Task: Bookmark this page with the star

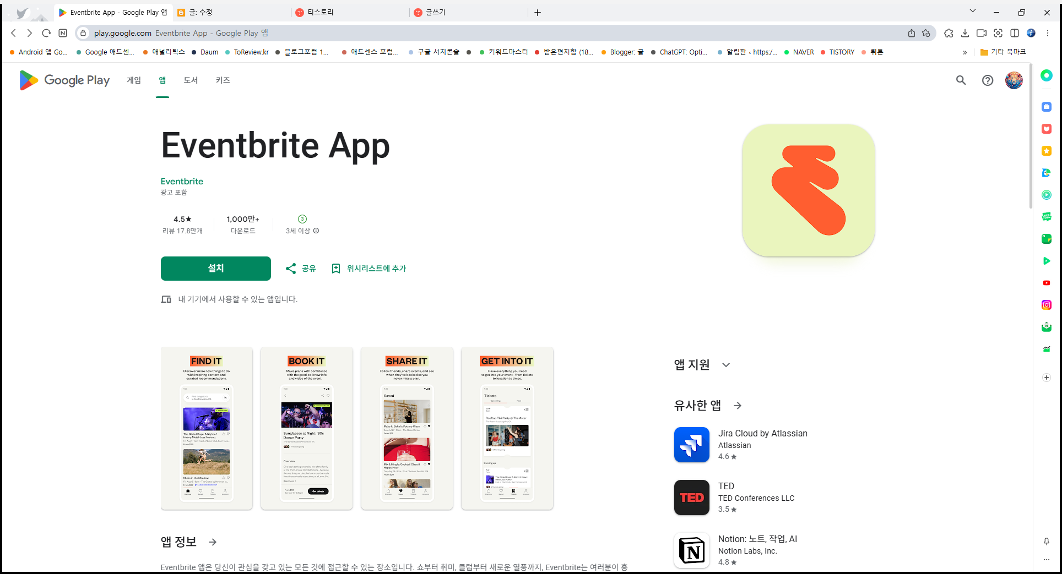Action: click(926, 33)
